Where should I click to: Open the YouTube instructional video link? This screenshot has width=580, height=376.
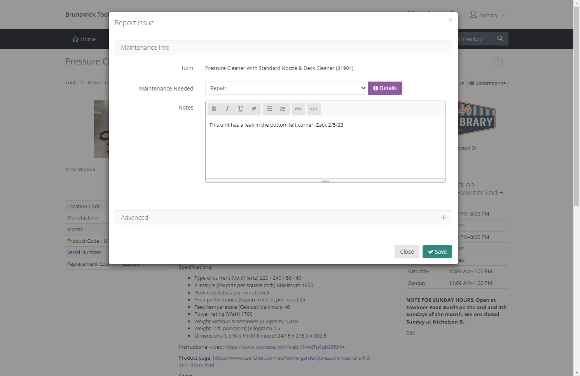coord(285,347)
